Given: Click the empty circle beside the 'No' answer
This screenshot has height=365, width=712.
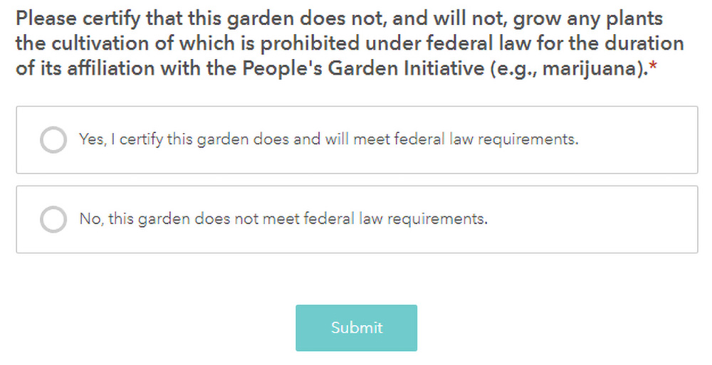Looking at the screenshot, I should click(x=53, y=219).
